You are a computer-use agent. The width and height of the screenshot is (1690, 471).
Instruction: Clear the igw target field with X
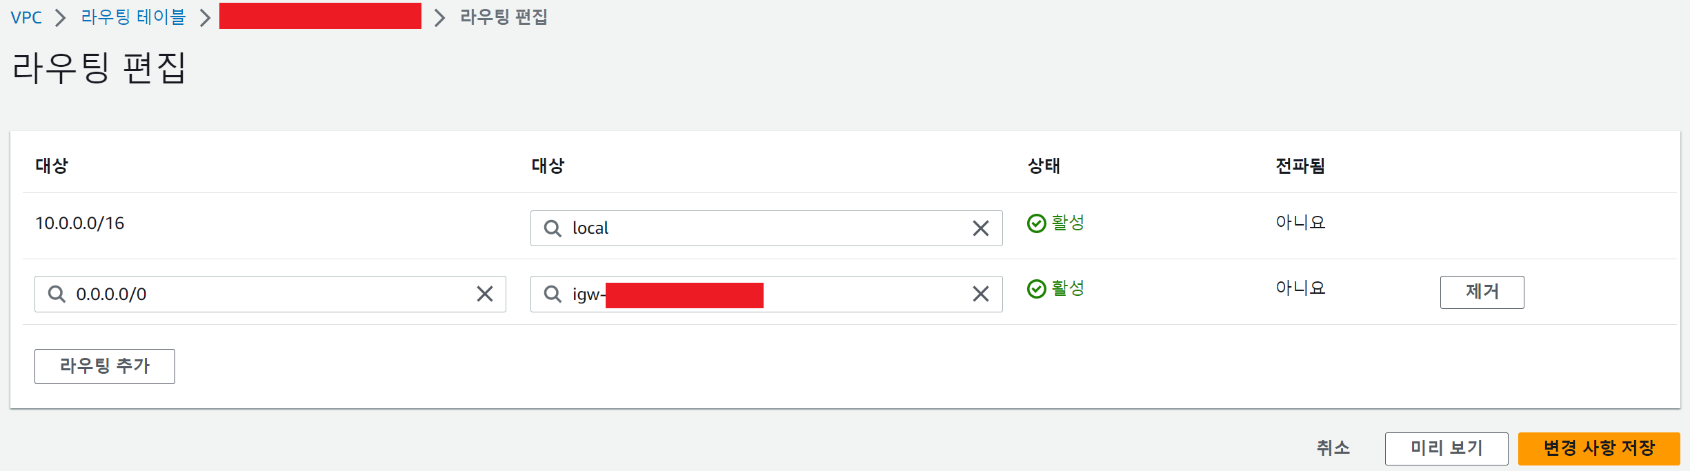point(980,294)
